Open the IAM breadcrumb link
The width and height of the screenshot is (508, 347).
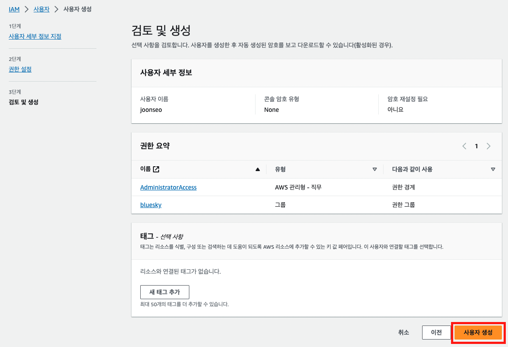point(14,9)
